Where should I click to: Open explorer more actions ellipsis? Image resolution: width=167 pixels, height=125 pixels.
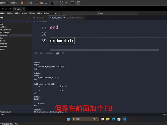click(29, 18)
